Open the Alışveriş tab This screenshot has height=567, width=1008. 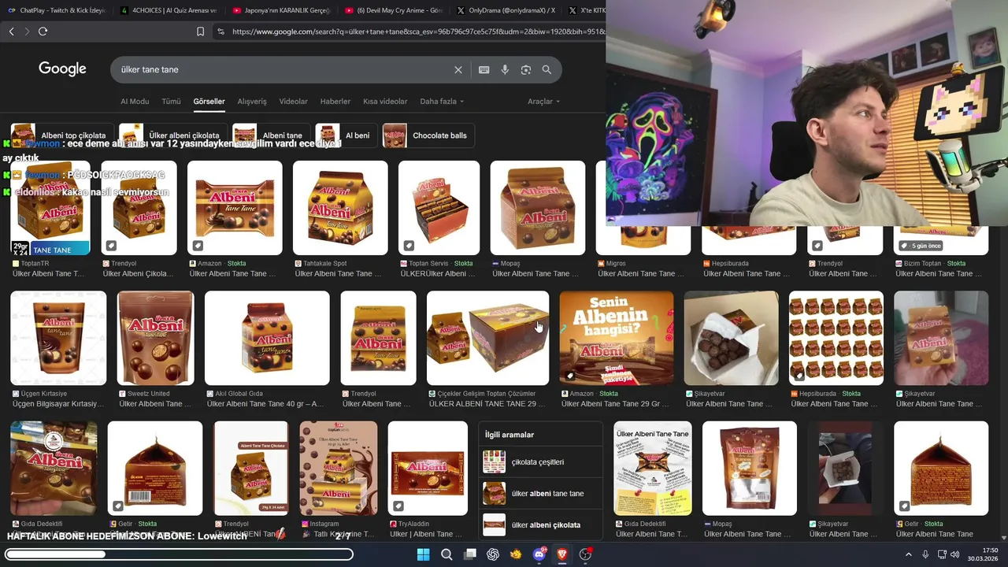click(252, 102)
